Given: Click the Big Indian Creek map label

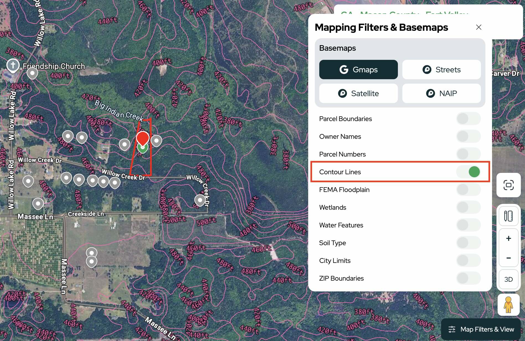Looking at the screenshot, I should point(119,111).
